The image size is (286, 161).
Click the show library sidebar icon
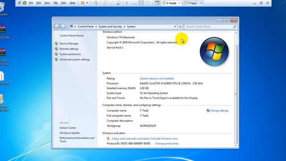tap(128, 3)
